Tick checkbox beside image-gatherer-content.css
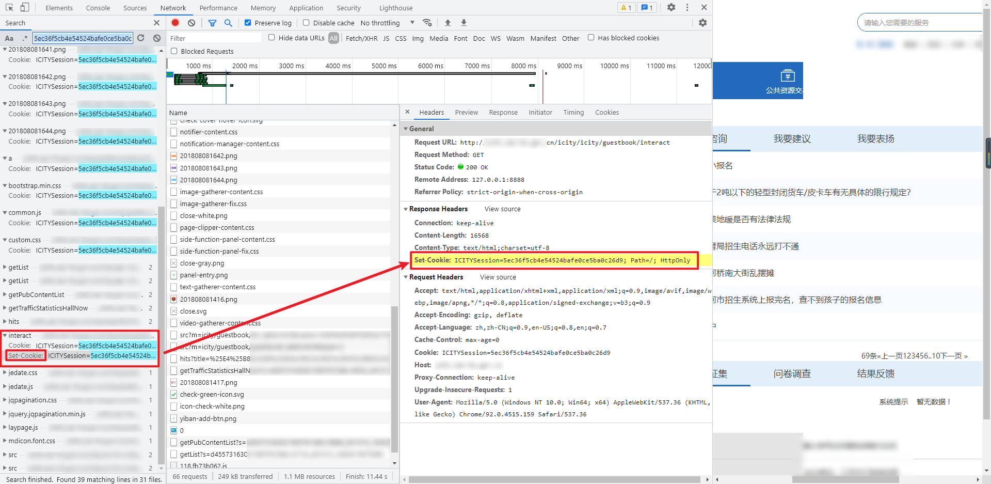This screenshot has height=484, width=991. pos(174,192)
